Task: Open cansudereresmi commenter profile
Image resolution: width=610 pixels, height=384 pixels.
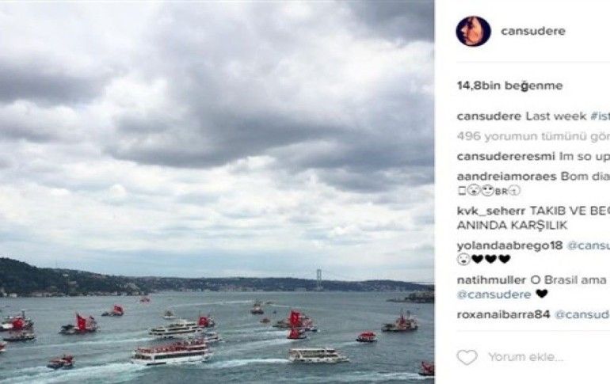Action: click(505, 157)
